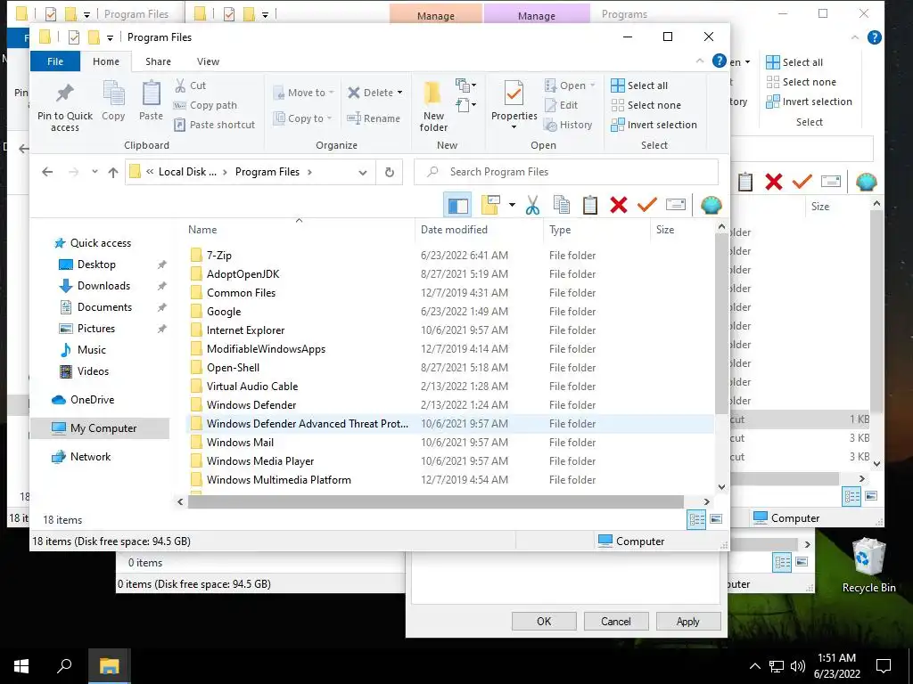Open Classic Explorer settings shell icon in the front window

pos(711,205)
